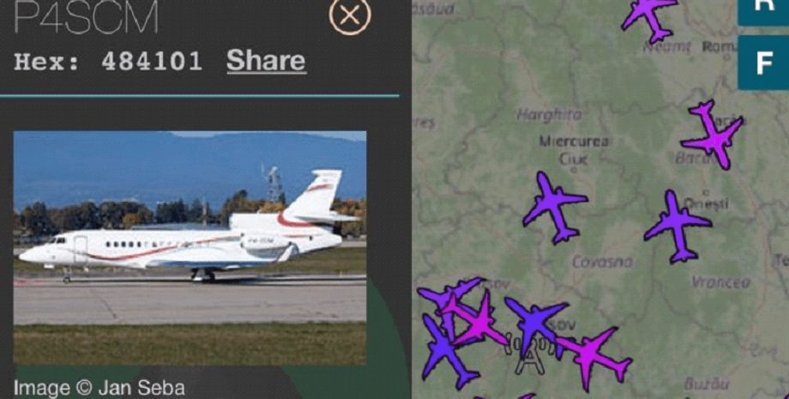
Task: Click the Harghita region label on map
Action: 549,115
